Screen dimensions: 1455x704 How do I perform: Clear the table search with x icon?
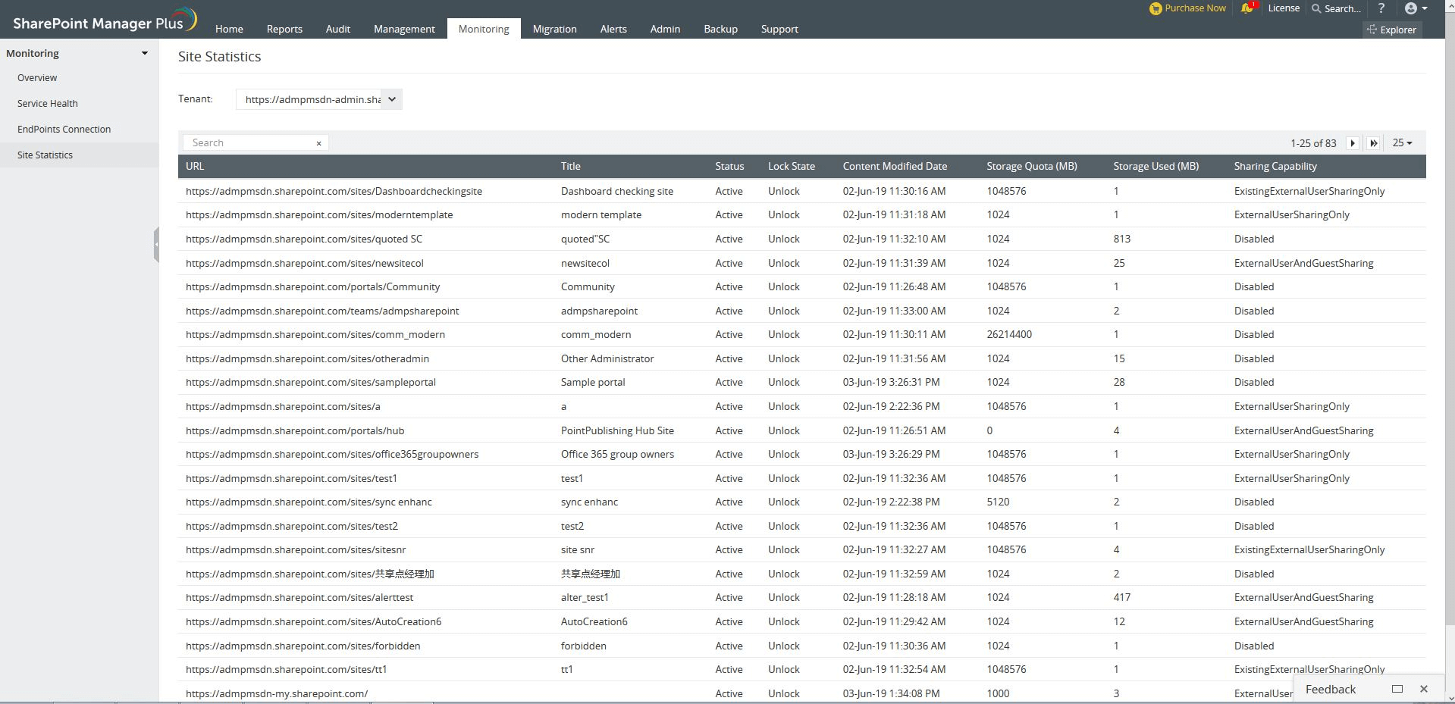(318, 143)
